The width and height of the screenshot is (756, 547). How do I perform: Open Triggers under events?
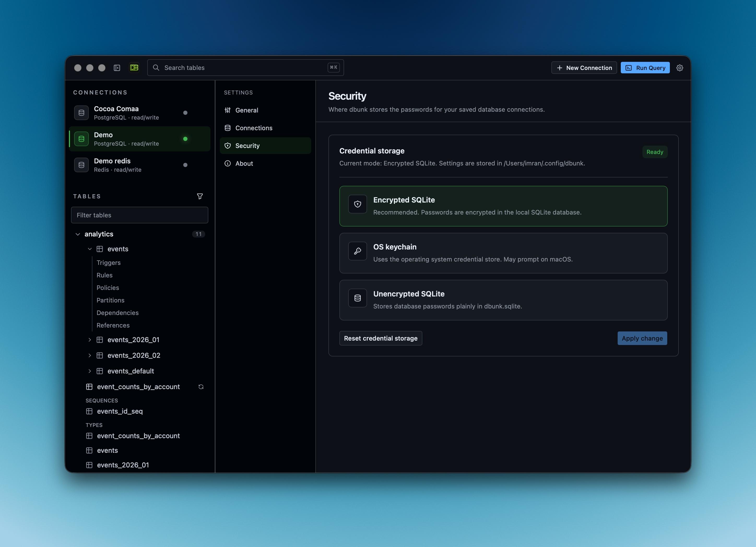109,263
